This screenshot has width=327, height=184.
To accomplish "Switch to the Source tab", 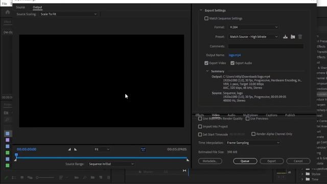I will 20,7.
